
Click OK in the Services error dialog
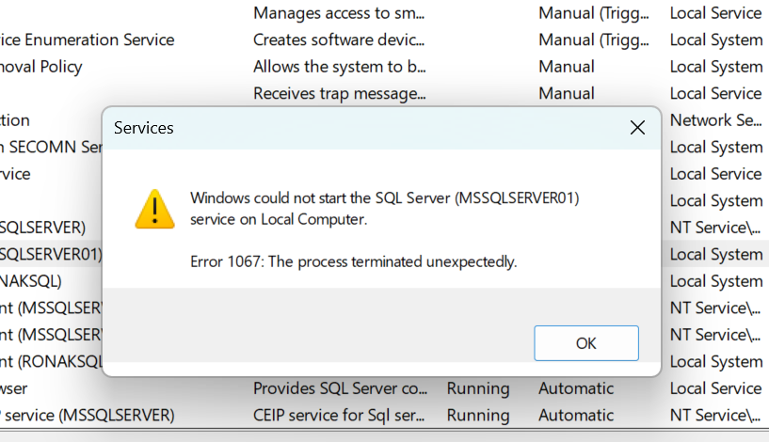pyautogui.click(x=586, y=343)
